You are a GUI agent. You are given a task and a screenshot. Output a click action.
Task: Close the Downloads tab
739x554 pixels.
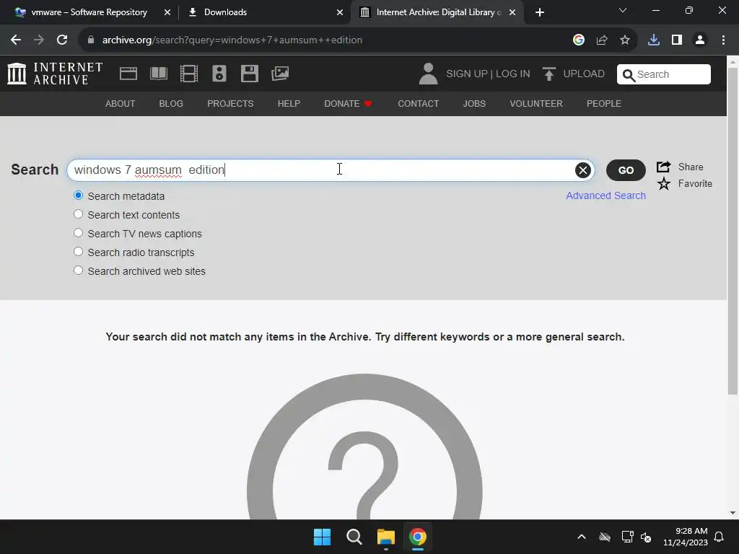[340, 13]
